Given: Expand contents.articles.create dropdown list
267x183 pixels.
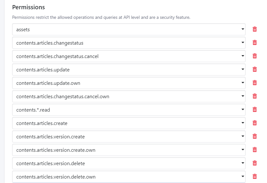Looking at the screenshot, I should pos(129,123).
